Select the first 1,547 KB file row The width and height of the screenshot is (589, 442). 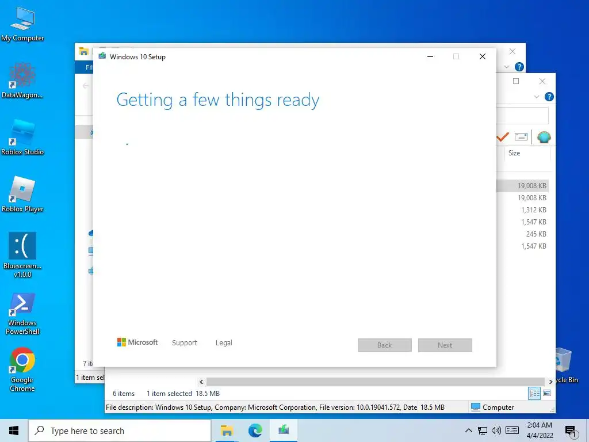coord(522,222)
